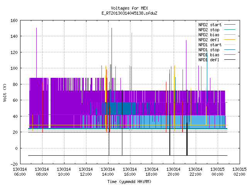The width and height of the screenshot is (247, 185).
Task: Click the black line sample beside NPD1 defl
Action: (230, 60)
